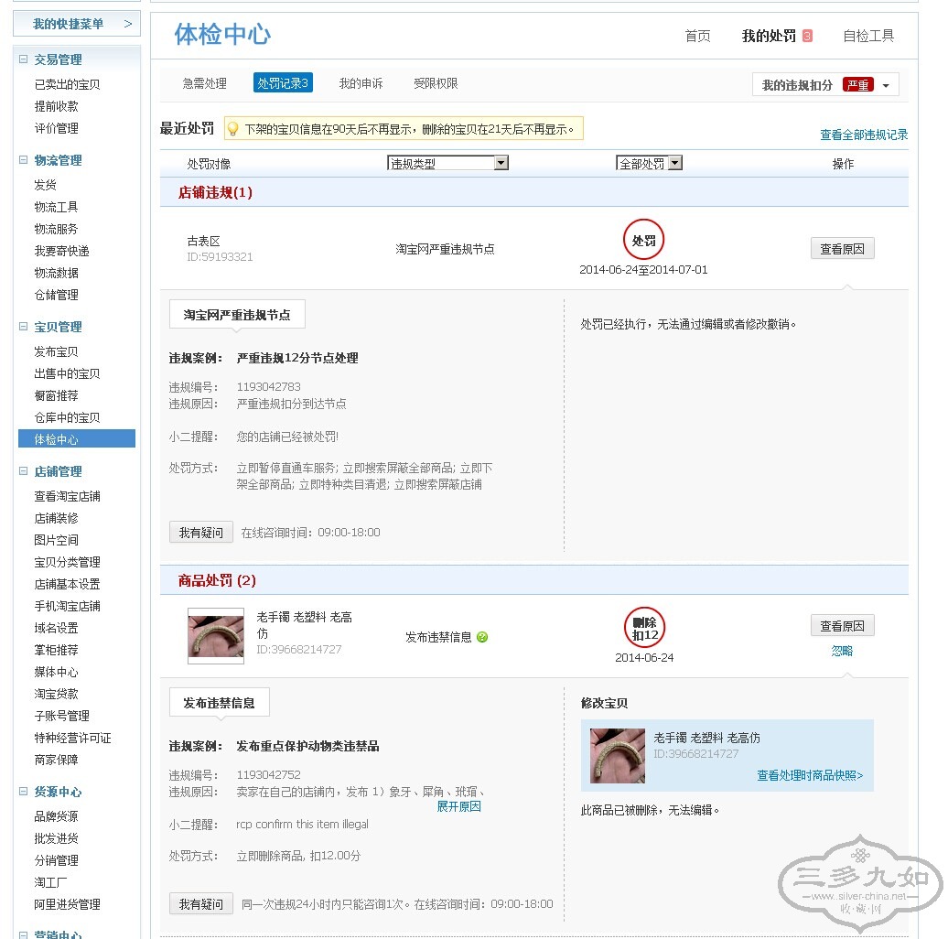Select 出售中的宝贝 in the sidebar

pyautogui.click(x=67, y=373)
